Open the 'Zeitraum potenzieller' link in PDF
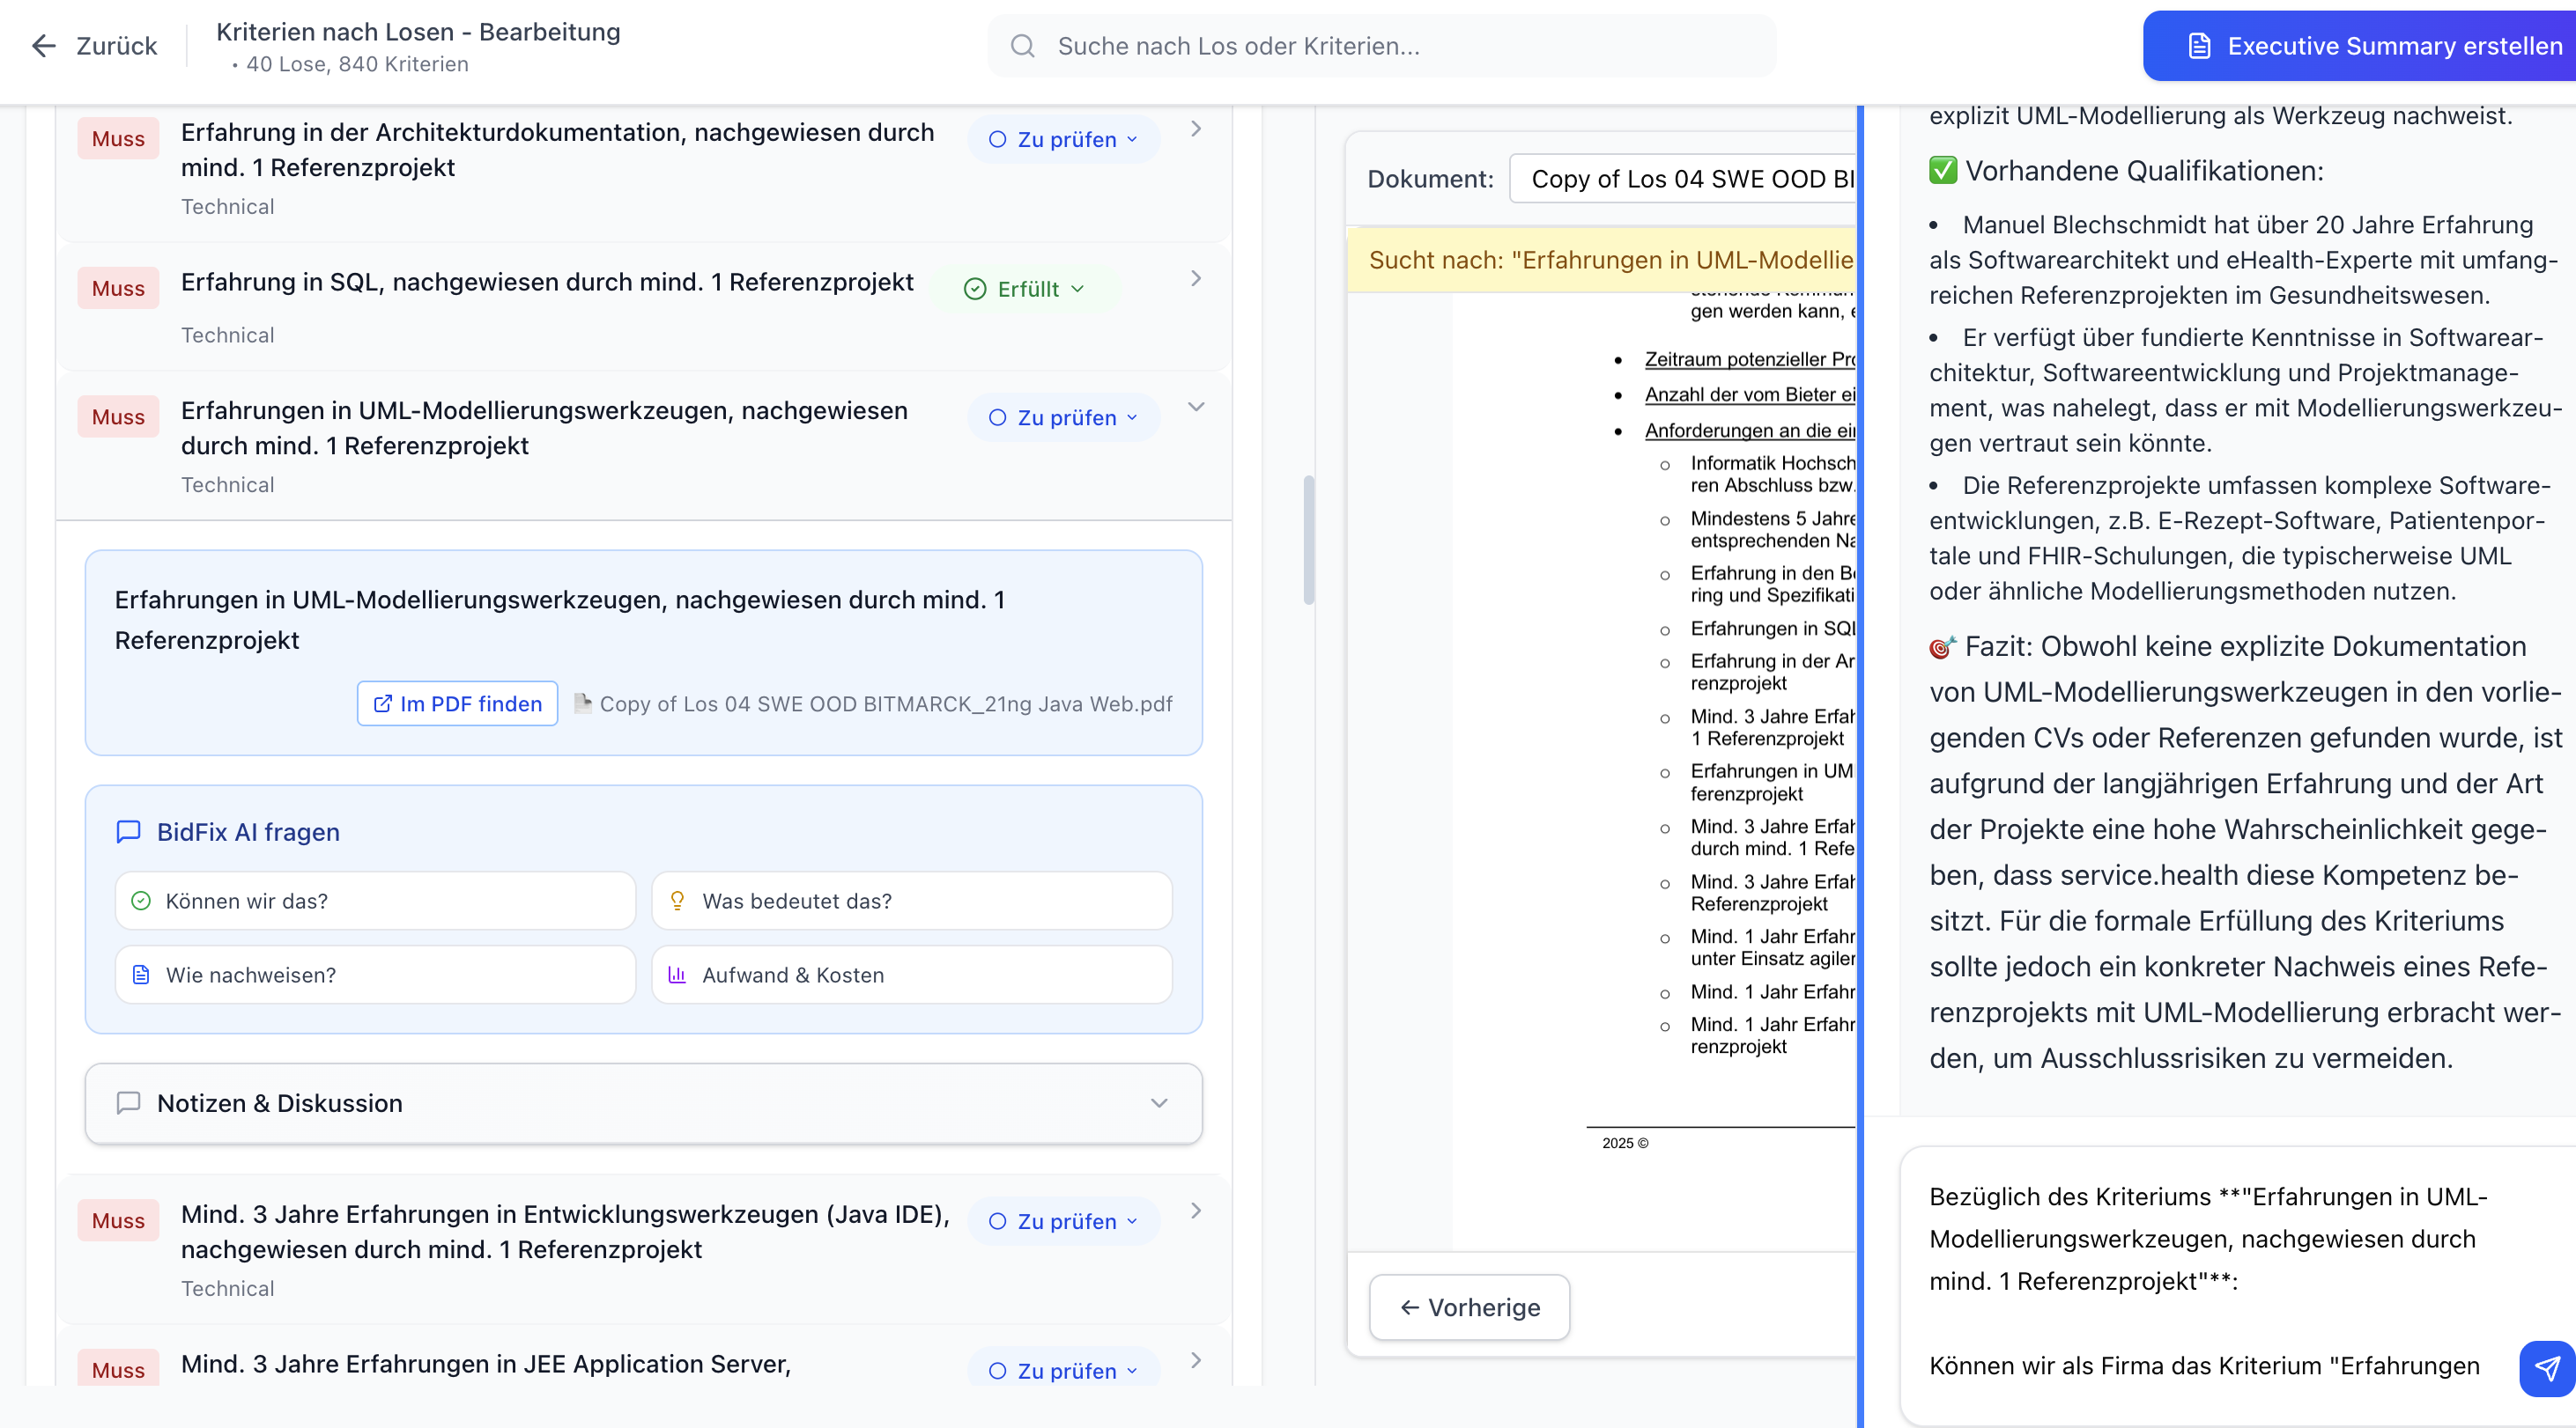The image size is (2576, 1428). (1748, 358)
